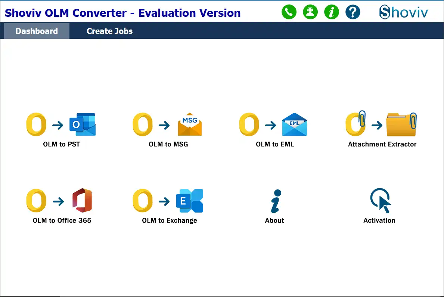Choose the OLM to Exchange icon
Viewport: 444px width, 297px height.
pos(168,201)
